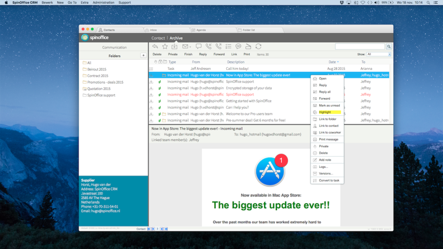Choose Mark as unread in context menu
Viewport: 443px width, 249px height.
(327, 105)
